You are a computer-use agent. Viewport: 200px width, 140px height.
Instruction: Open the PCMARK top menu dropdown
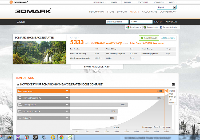pyautogui.click(x=129, y=2)
